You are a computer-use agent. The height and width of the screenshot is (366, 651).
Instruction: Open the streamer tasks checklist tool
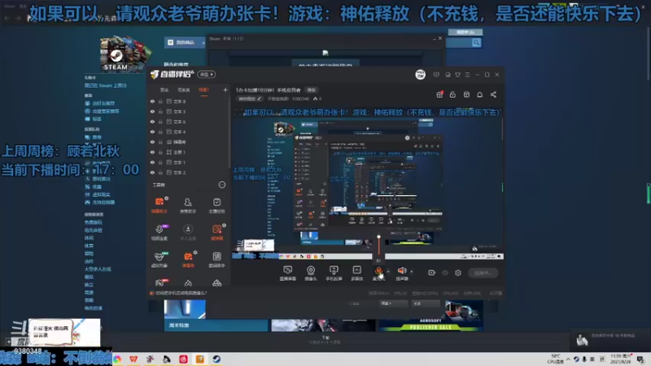(216, 205)
